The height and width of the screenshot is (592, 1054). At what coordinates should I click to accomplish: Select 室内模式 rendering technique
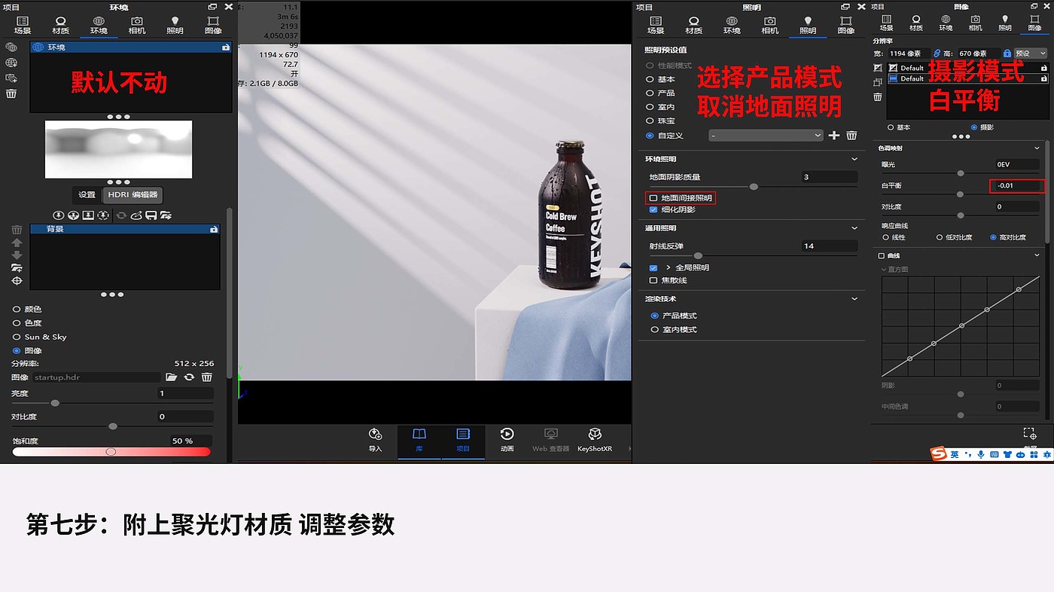coord(654,329)
